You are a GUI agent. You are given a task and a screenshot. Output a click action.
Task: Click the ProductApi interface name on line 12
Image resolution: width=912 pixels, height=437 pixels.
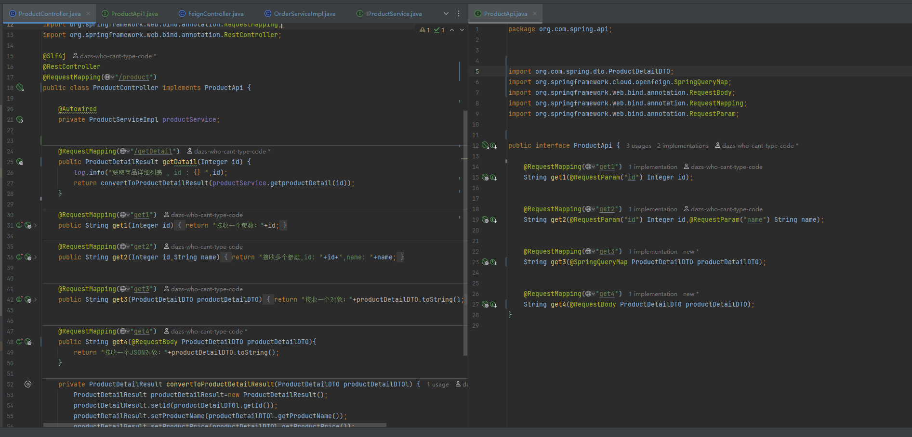coord(593,145)
